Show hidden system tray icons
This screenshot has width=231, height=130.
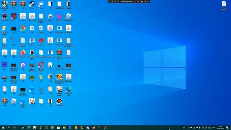(188, 127)
